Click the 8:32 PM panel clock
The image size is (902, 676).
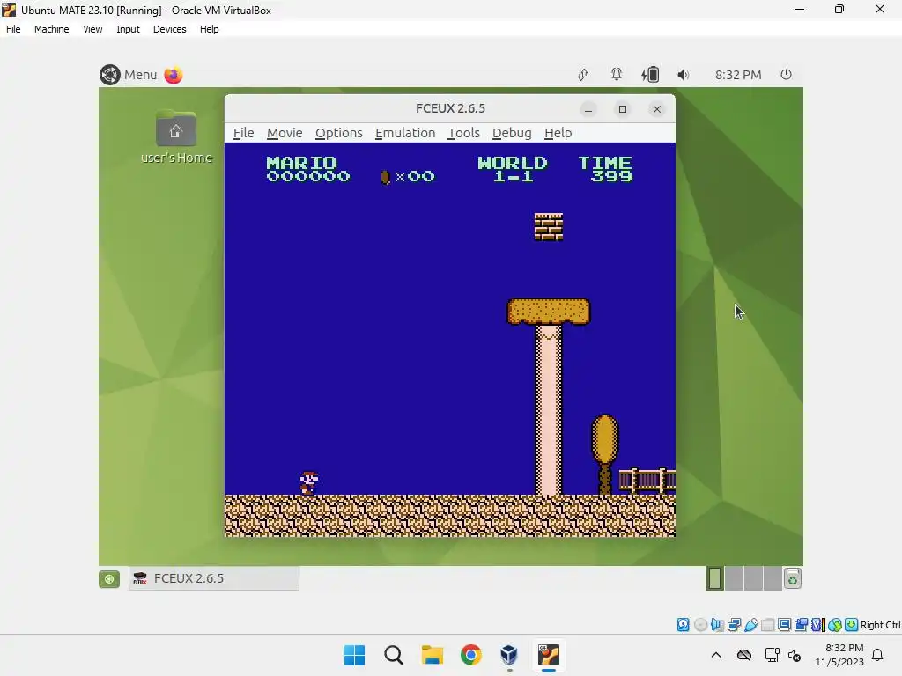click(738, 75)
